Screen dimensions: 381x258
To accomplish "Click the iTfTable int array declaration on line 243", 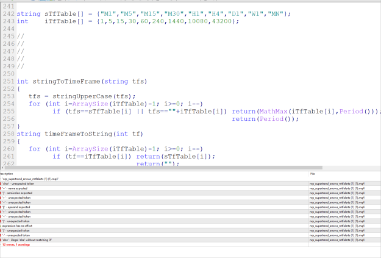I will pyautogui.click(x=128, y=21).
